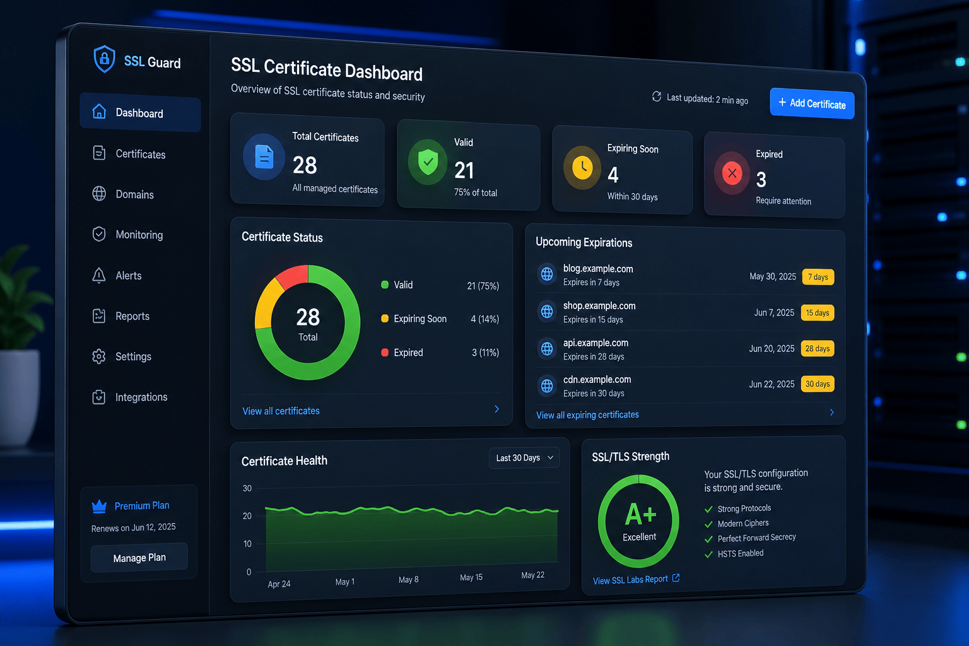Click the Add Certificate button
Viewport: 969px width, 646px height.
click(x=812, y=103)
